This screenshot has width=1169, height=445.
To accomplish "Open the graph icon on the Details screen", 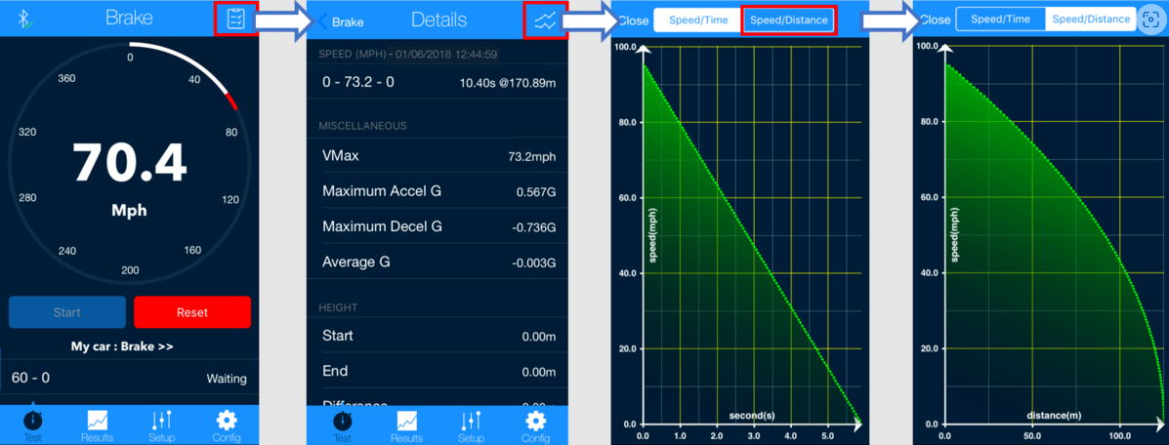I will coord(545,20).
